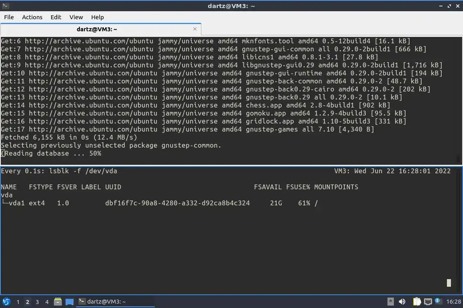
Task: Click the dartz@VM3 window title text
Action: pyautogui.click(x=231, y=6)
